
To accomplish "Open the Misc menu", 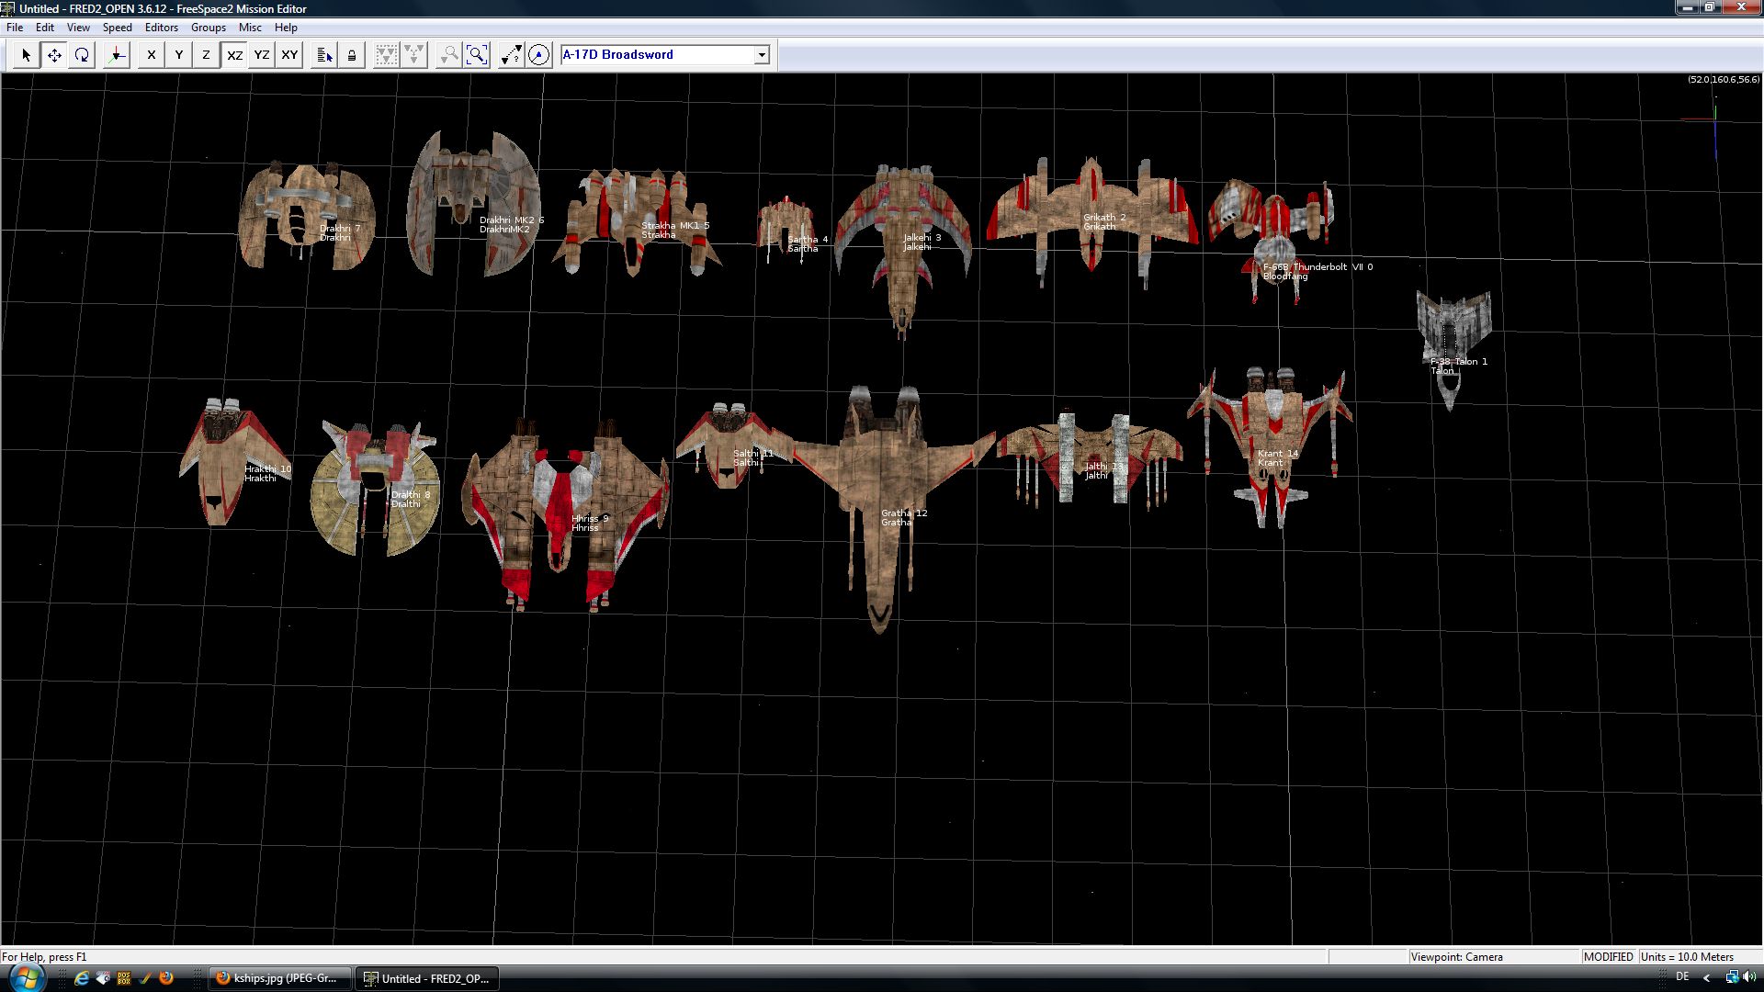I will tap(250, 28).
